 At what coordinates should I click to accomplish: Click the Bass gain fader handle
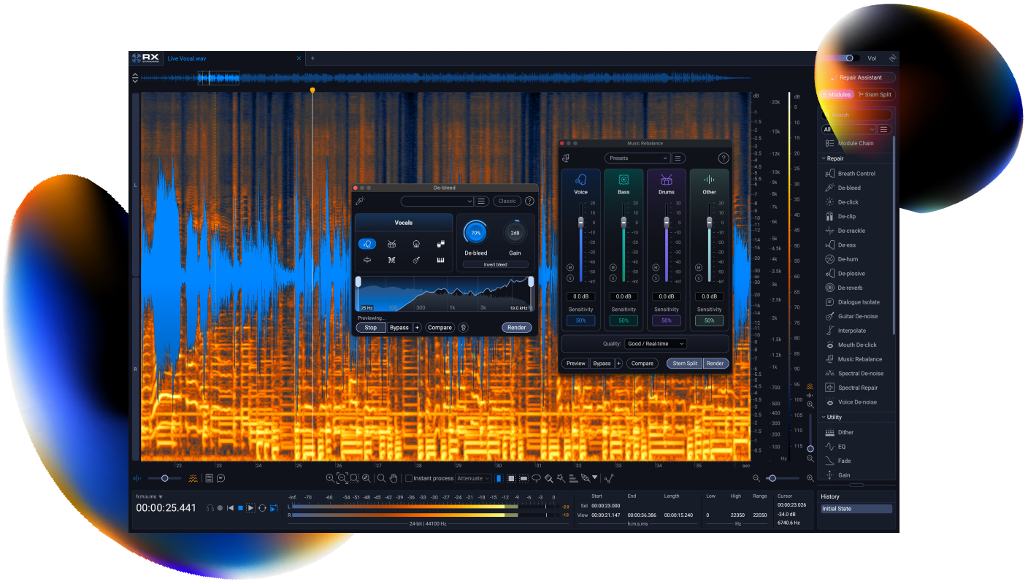coord(624,221)
